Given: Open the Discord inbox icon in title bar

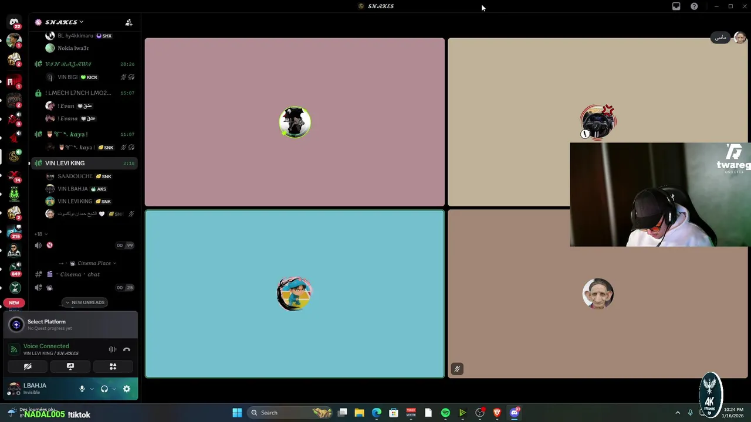Looking at the screenshot, I should click(x=676, y=6).
